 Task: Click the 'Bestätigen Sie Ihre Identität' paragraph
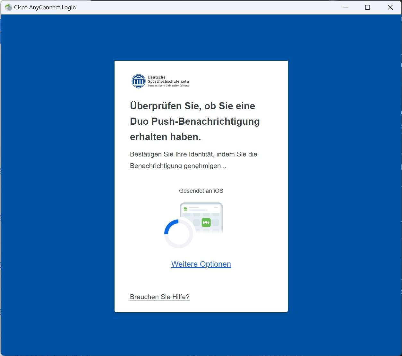click(x=193, y=160)
